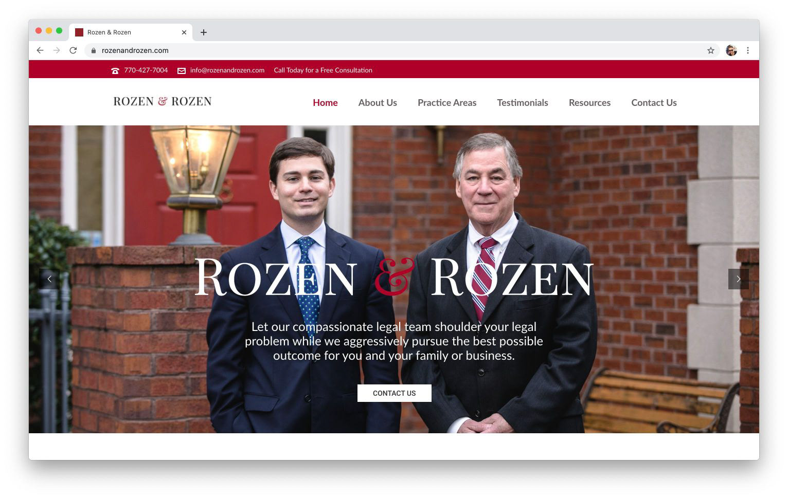Advance to next slide in hero carousel
This screenshot has width=788, height=498.
[739, 279]
